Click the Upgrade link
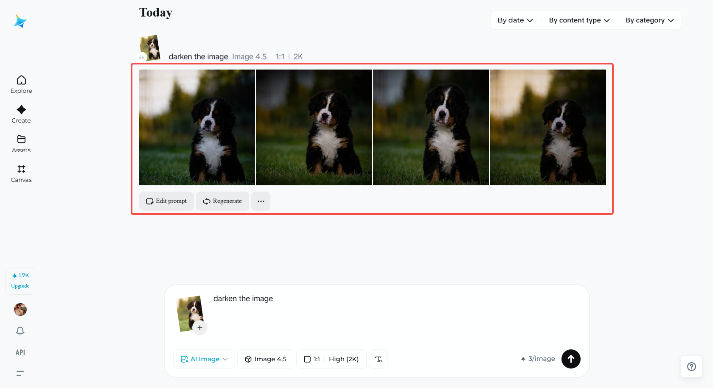Viewport: 713px width, 388px height. point(20,286)
